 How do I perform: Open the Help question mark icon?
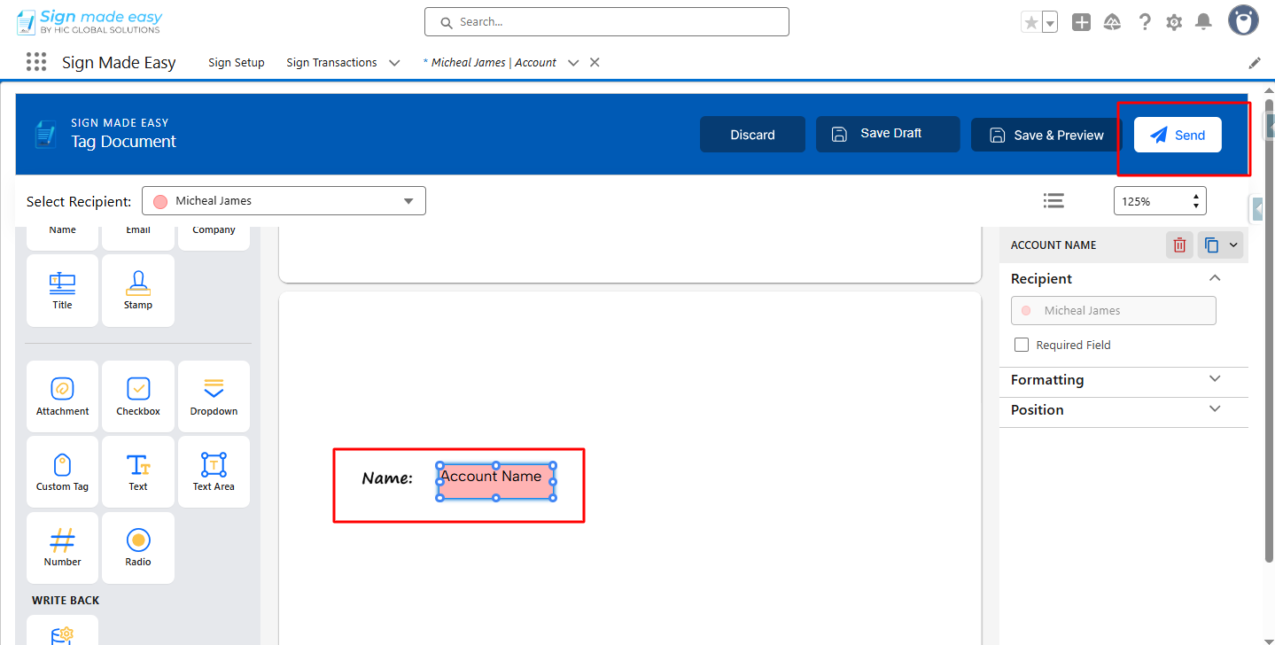click(1145, 22)
